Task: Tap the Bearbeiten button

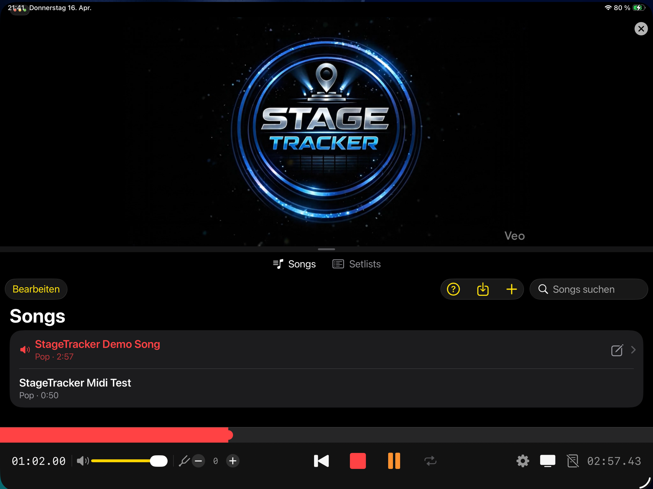Action: click(x=36, y=289)
